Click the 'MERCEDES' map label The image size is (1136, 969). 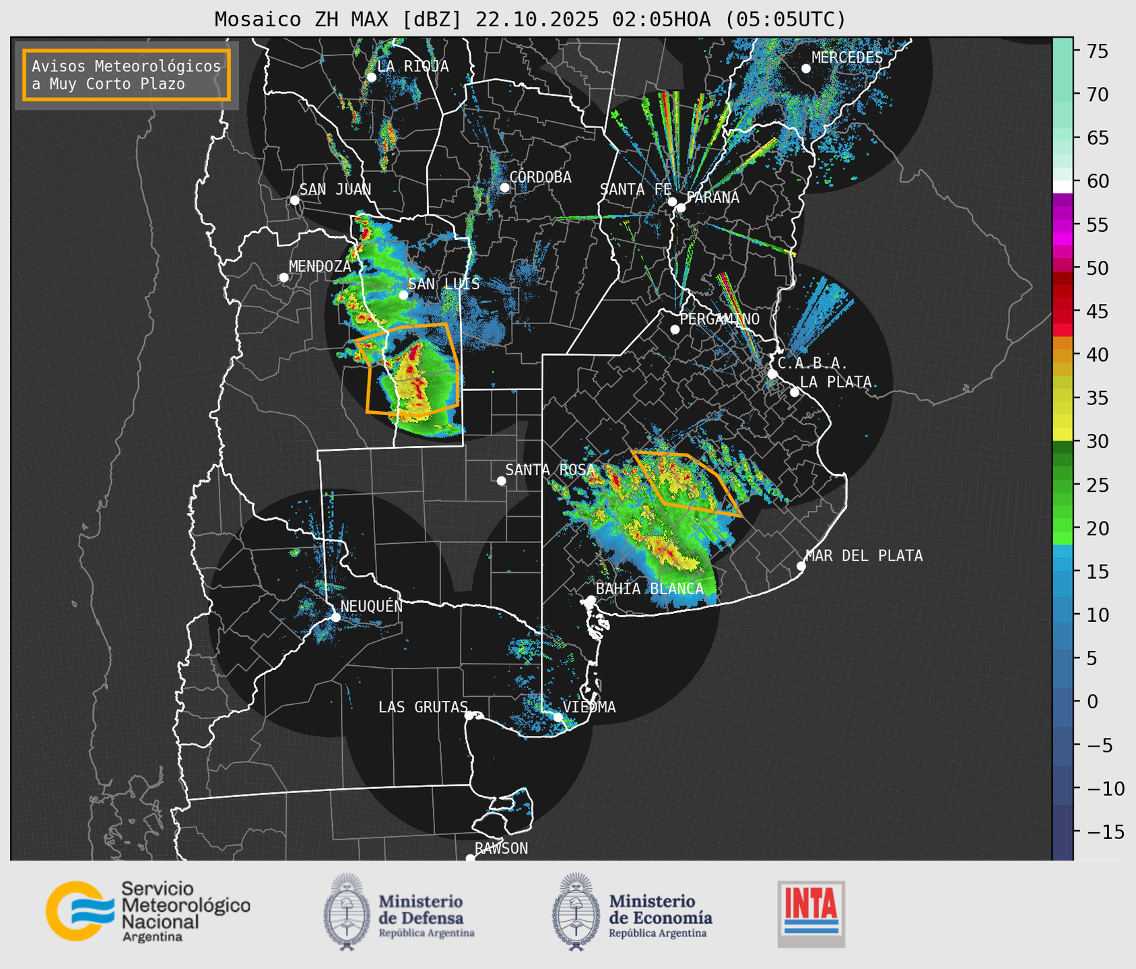[x=847, y=58]
